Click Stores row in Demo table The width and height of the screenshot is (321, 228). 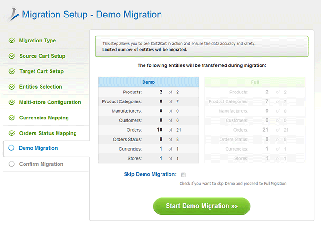point(148,158)
